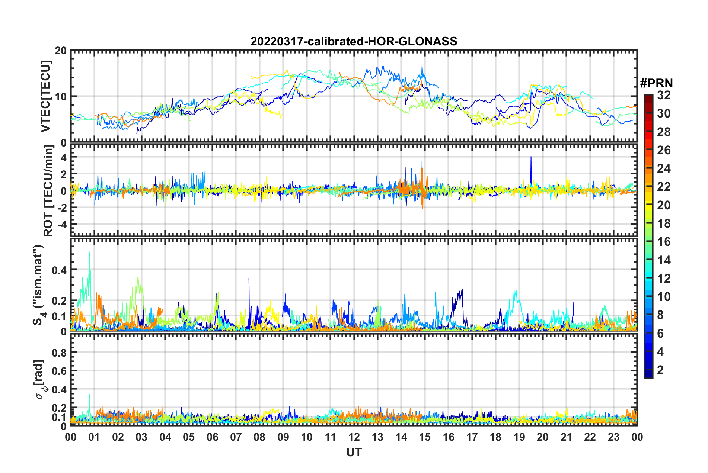This screenshot has height=473, width=708.
Task: Click inside the ROT time-series plot
Action: pyautogui.click(x=354, y=190)
